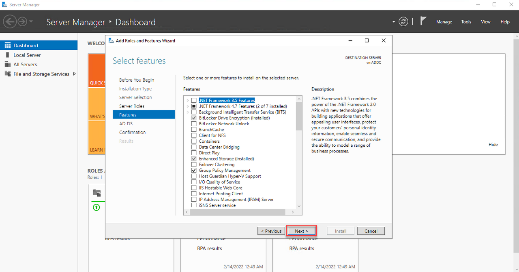Check Background Intelligent Transfer Service (BITS) checkbox
The height and width of the screenshot is (272, 519).
point(194,112)
